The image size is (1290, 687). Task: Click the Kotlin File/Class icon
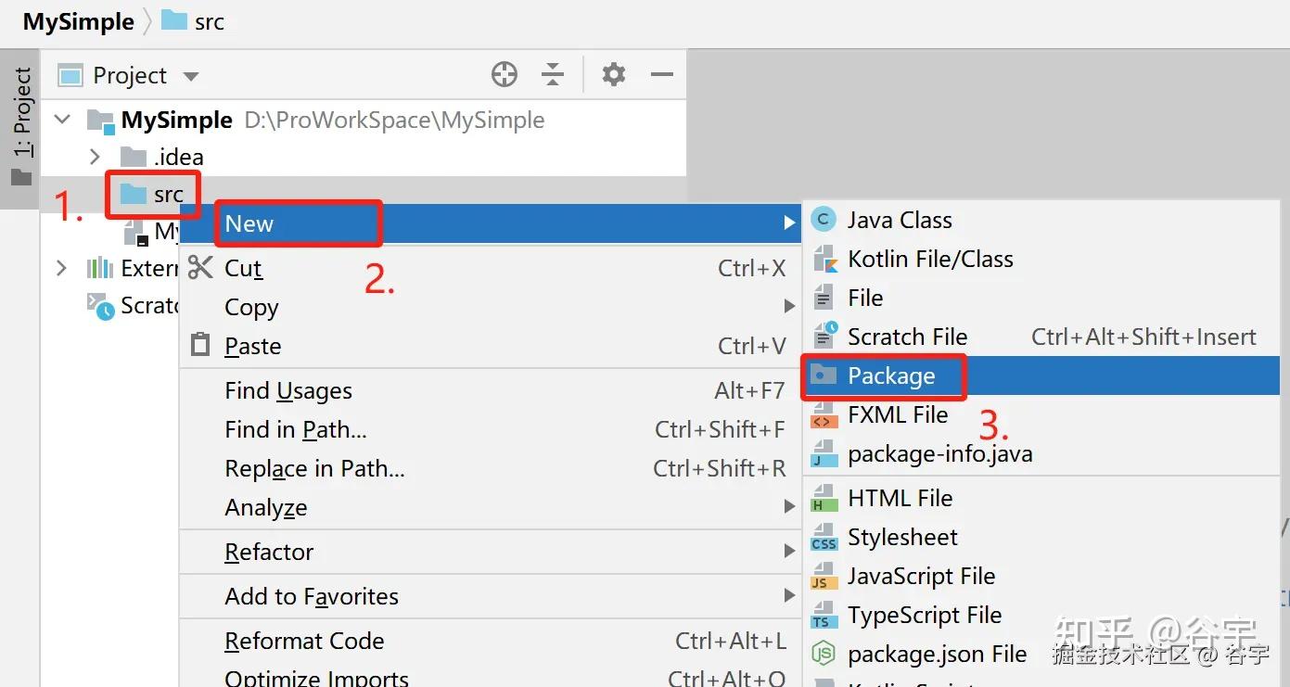(823, 259)
